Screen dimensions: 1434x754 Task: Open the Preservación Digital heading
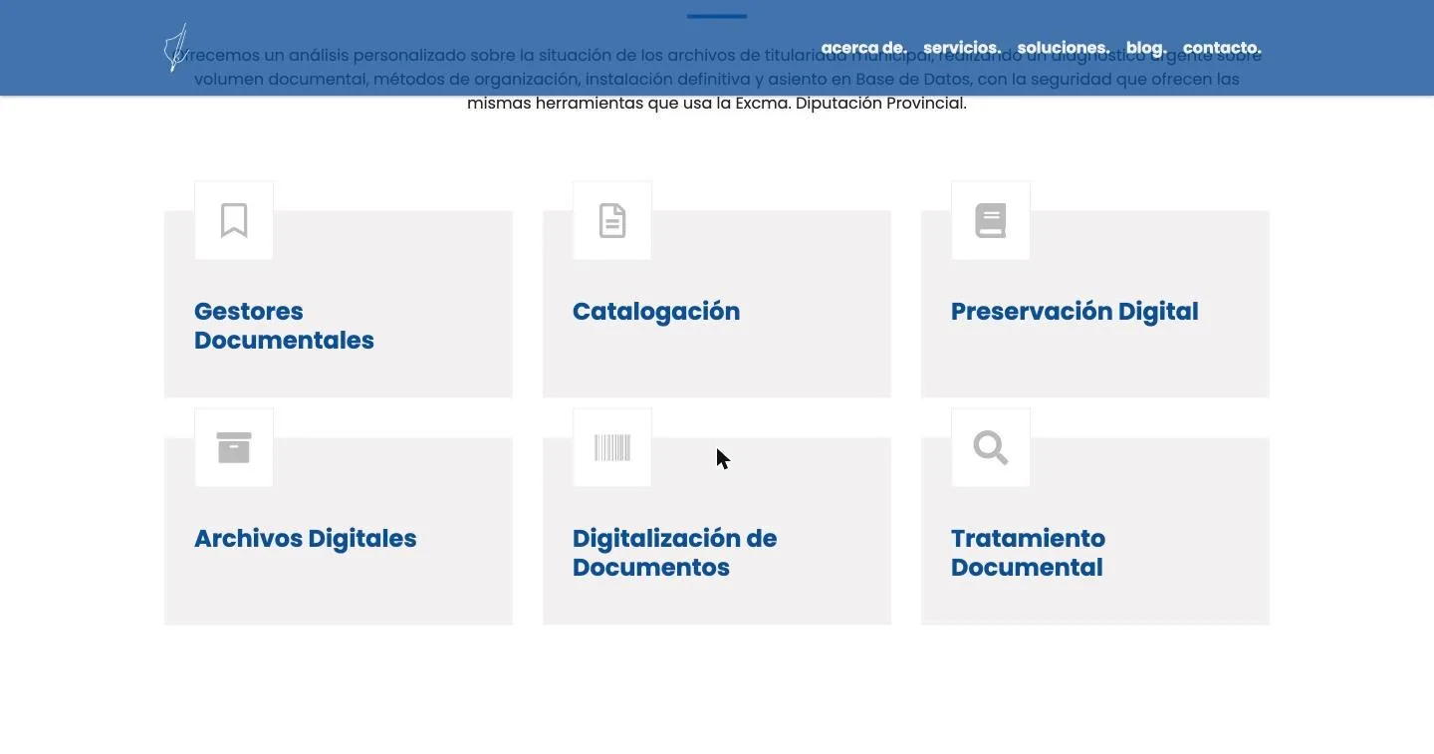1075,312
